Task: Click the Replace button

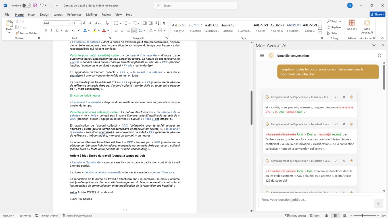Action: pos(334,27)
